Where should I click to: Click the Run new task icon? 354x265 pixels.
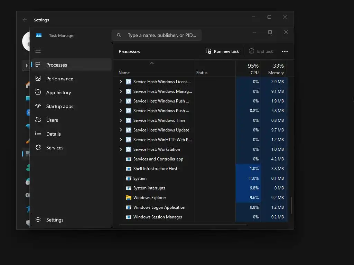click(x=208, y=51)
